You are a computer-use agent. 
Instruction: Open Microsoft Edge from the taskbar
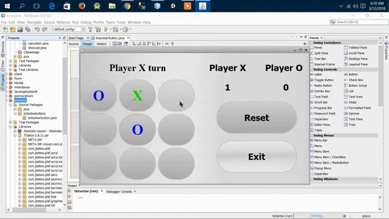tap(52, 6)
